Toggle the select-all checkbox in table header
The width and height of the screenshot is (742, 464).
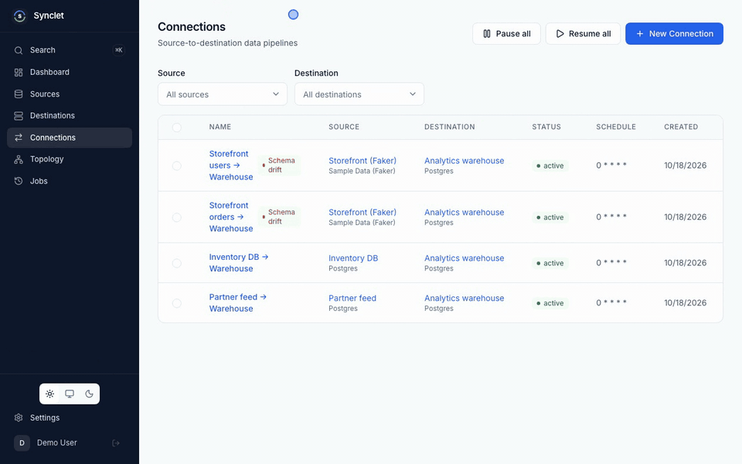pyautogui.click(x=177, y=128)
